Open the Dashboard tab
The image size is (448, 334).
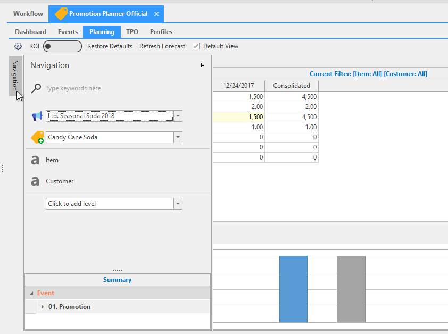[30, 32]
